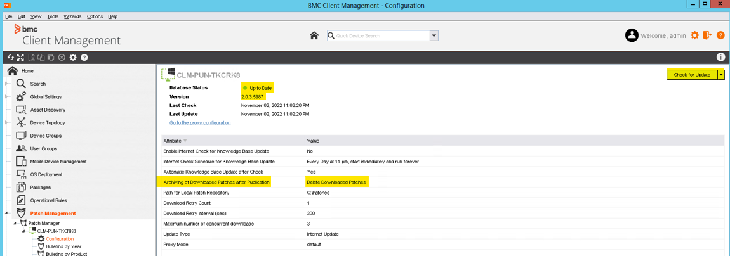Click the white gear icon in dark toolbar
This screenshot has width=730, height=256.
pyautogui.click(x=72, y=57)
